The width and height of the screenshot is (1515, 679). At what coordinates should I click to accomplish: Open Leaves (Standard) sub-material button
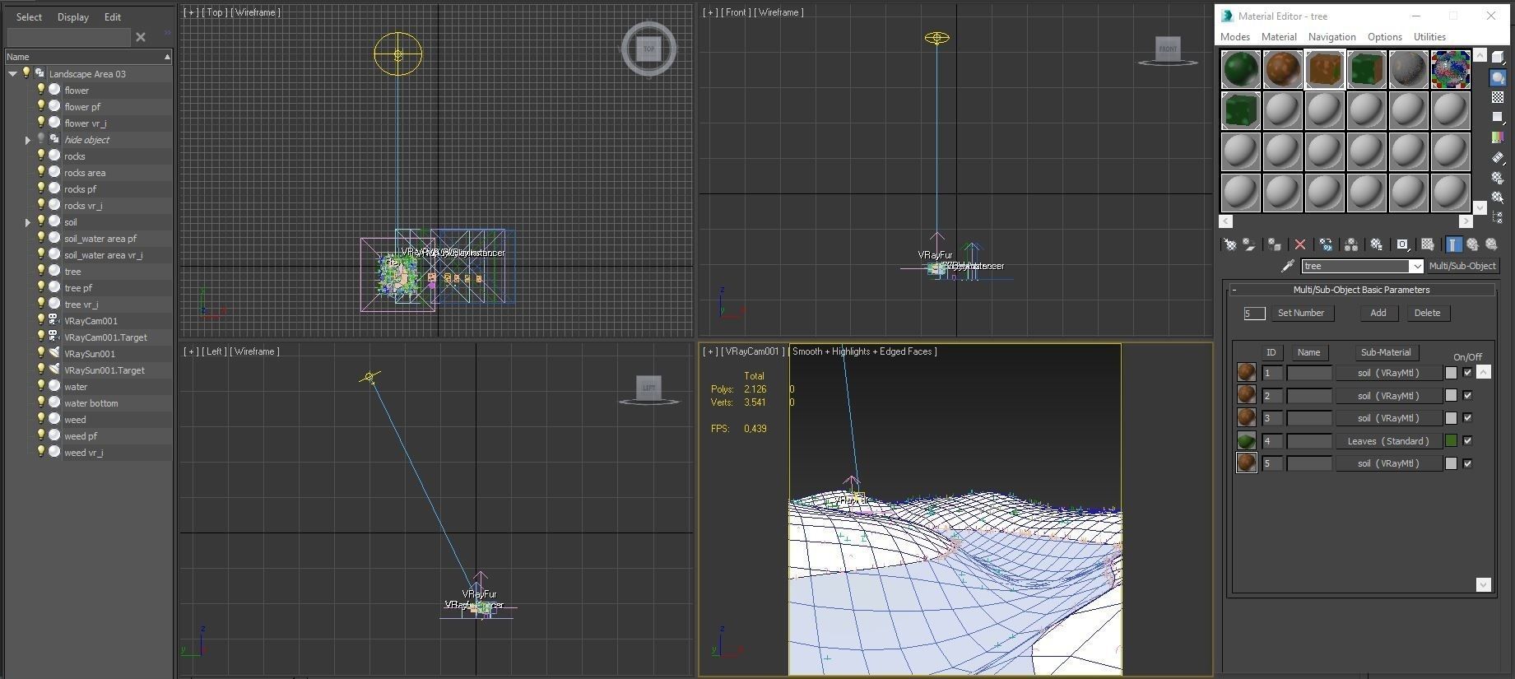point(1388,441)
